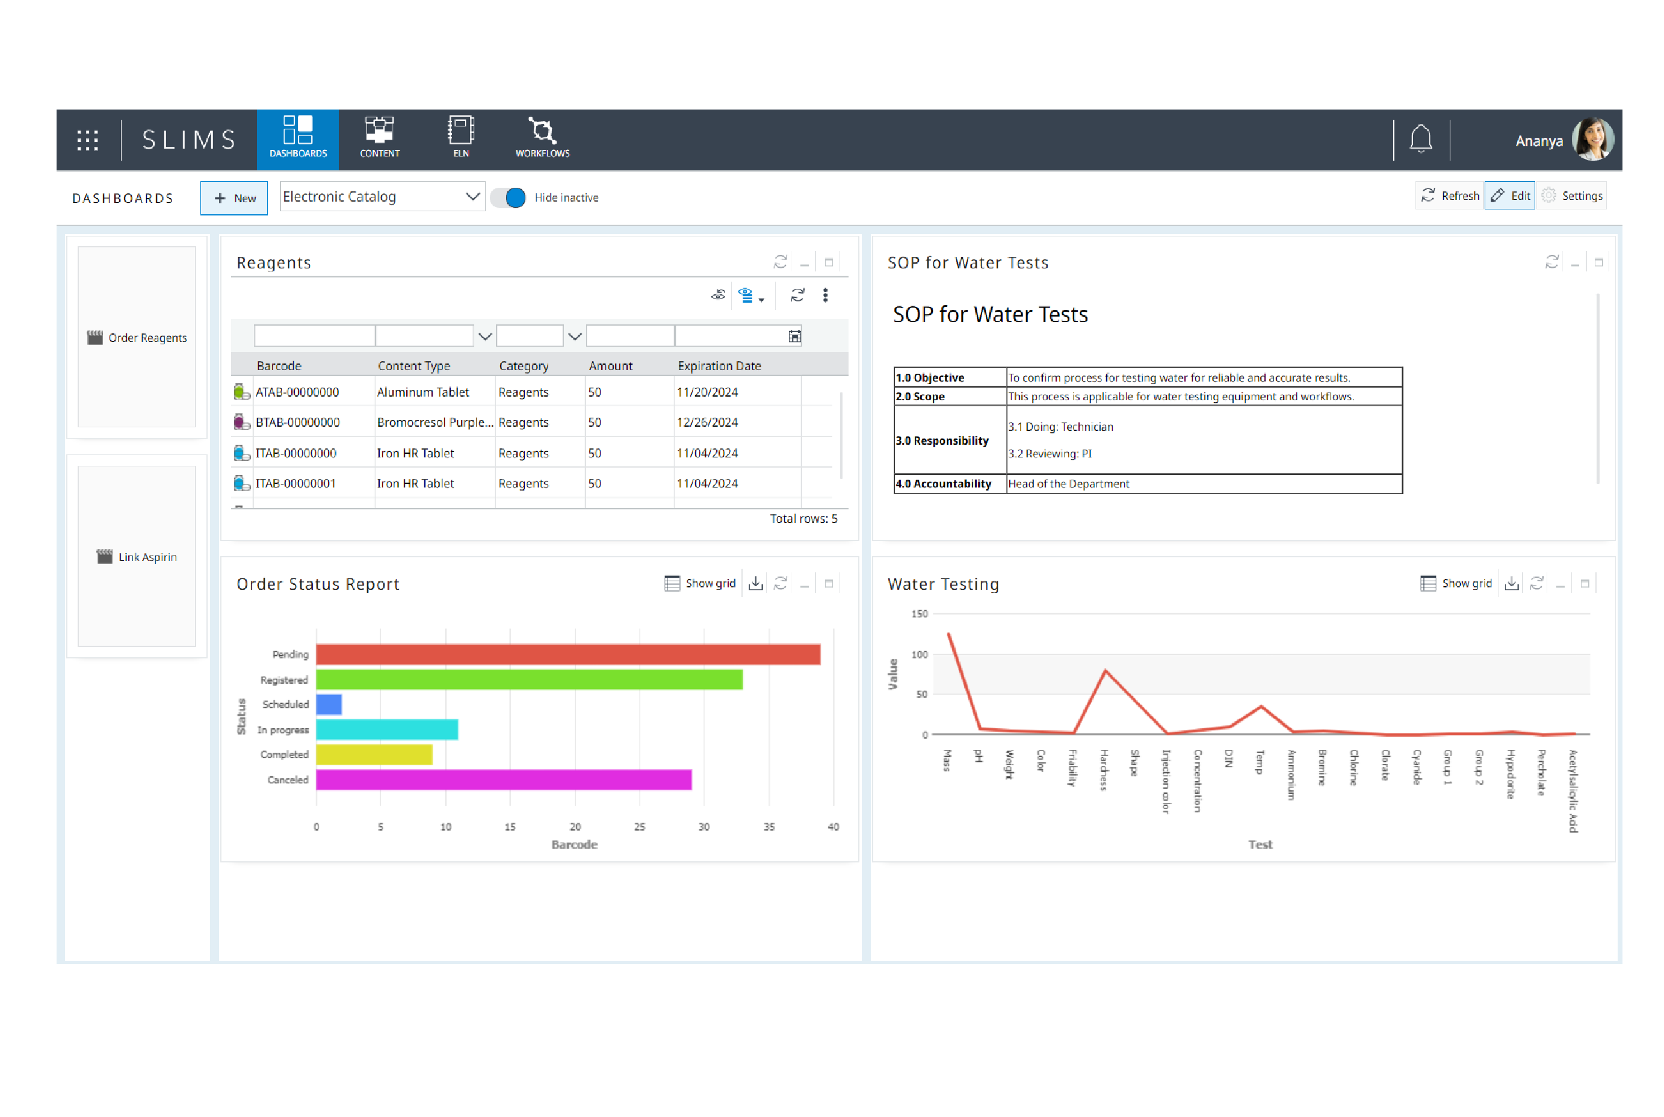1664x1117 pixels.
Task: Click the magenta Canceled bar
Action: (504, 779)
